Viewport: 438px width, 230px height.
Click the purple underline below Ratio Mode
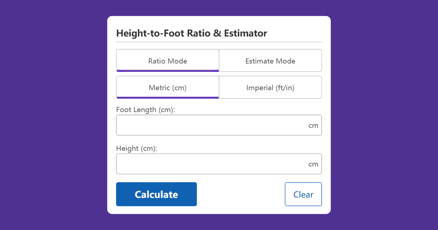167,70
